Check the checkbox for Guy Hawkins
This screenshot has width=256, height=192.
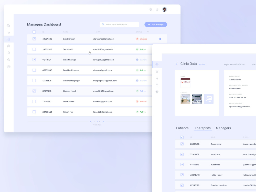(34, 102)
